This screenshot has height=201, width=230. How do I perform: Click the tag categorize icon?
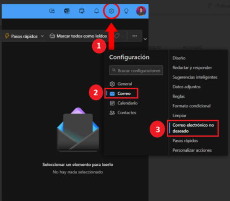[x=117, y=36]
